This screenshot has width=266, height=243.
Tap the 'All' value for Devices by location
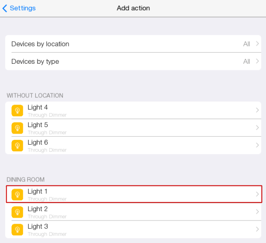click(247, 44)
